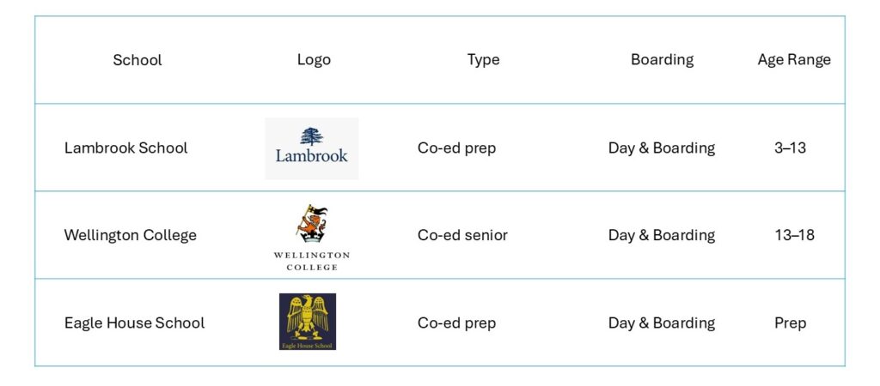Click the Type column header

483,60
